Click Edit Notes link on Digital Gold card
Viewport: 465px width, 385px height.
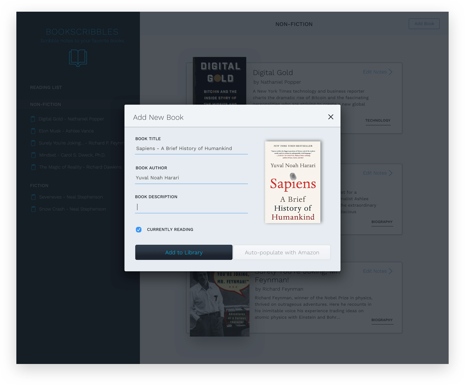pos(375,72)
